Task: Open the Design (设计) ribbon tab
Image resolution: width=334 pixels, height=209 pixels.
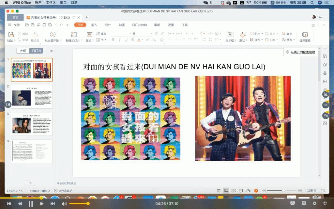Action: [108, 25]
